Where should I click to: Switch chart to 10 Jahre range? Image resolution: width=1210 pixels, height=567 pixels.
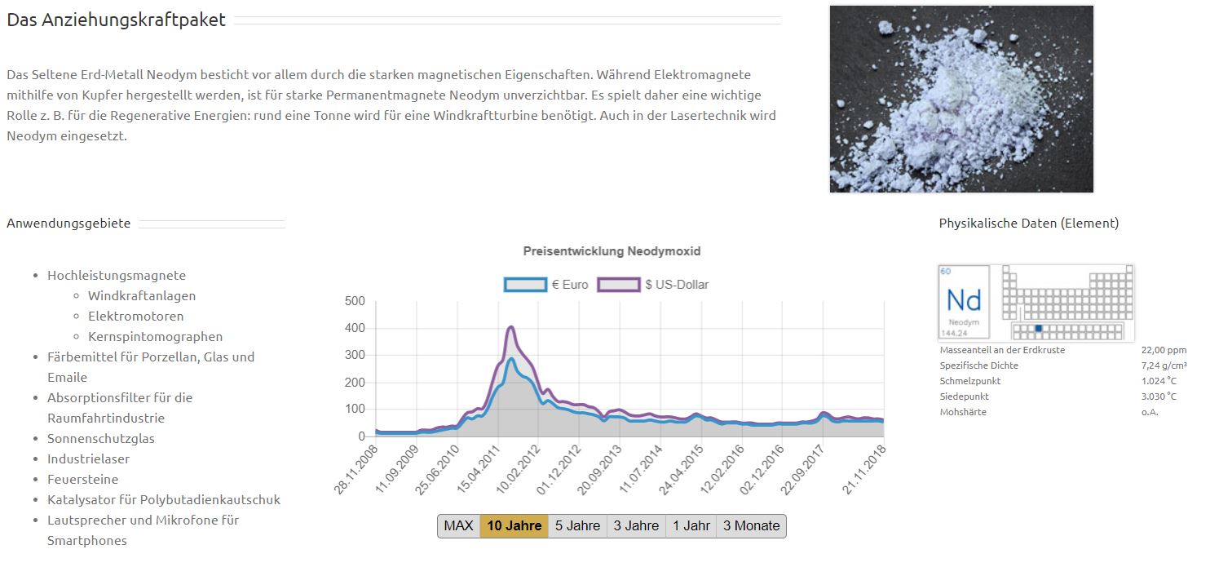[x=514, y=526]
